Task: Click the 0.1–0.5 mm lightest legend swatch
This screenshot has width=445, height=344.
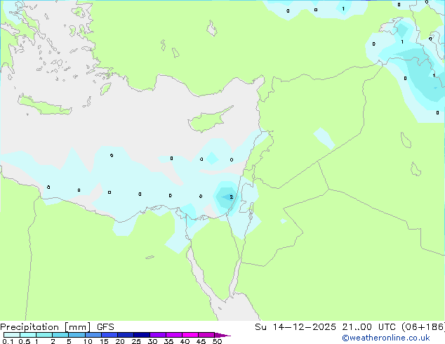Action: pos(12,335)
